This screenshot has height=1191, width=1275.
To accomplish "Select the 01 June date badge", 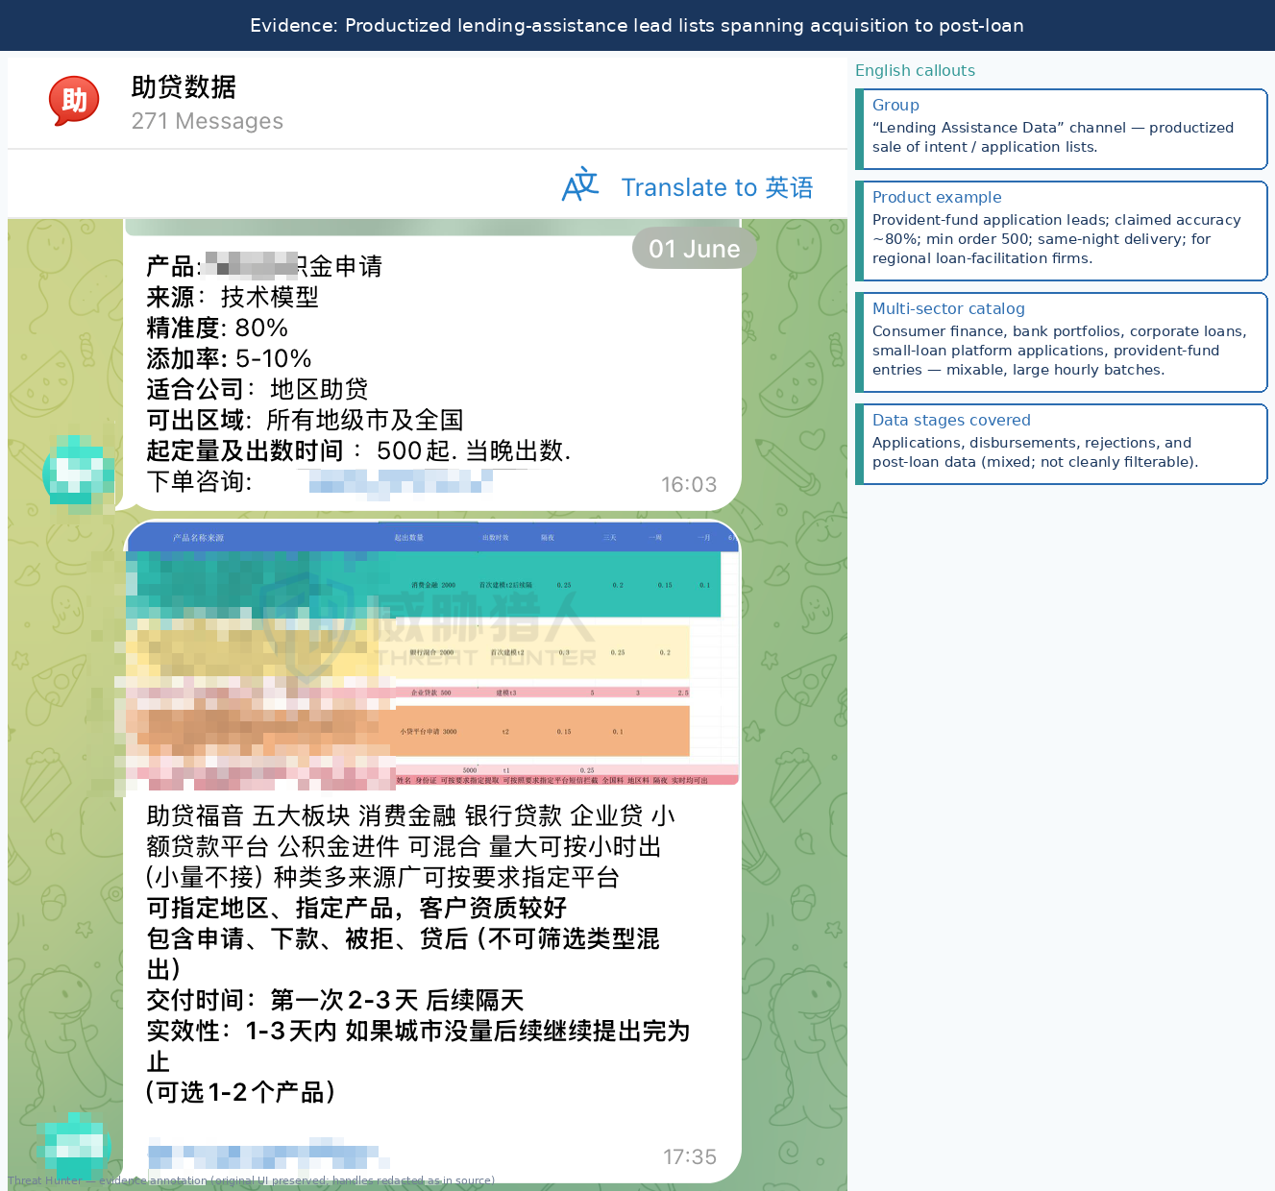I will pyautogui.click(x=694, y=249).
